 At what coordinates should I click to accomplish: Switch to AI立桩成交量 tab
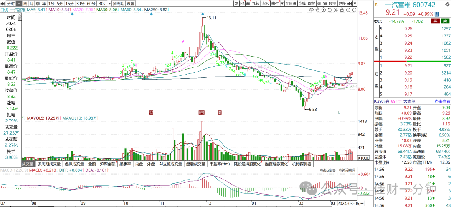tap(170, 164)
